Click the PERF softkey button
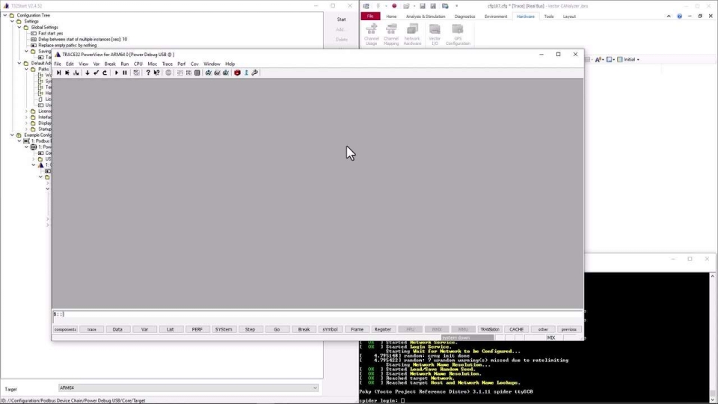 pyautogui.click(x=197, y=329)
